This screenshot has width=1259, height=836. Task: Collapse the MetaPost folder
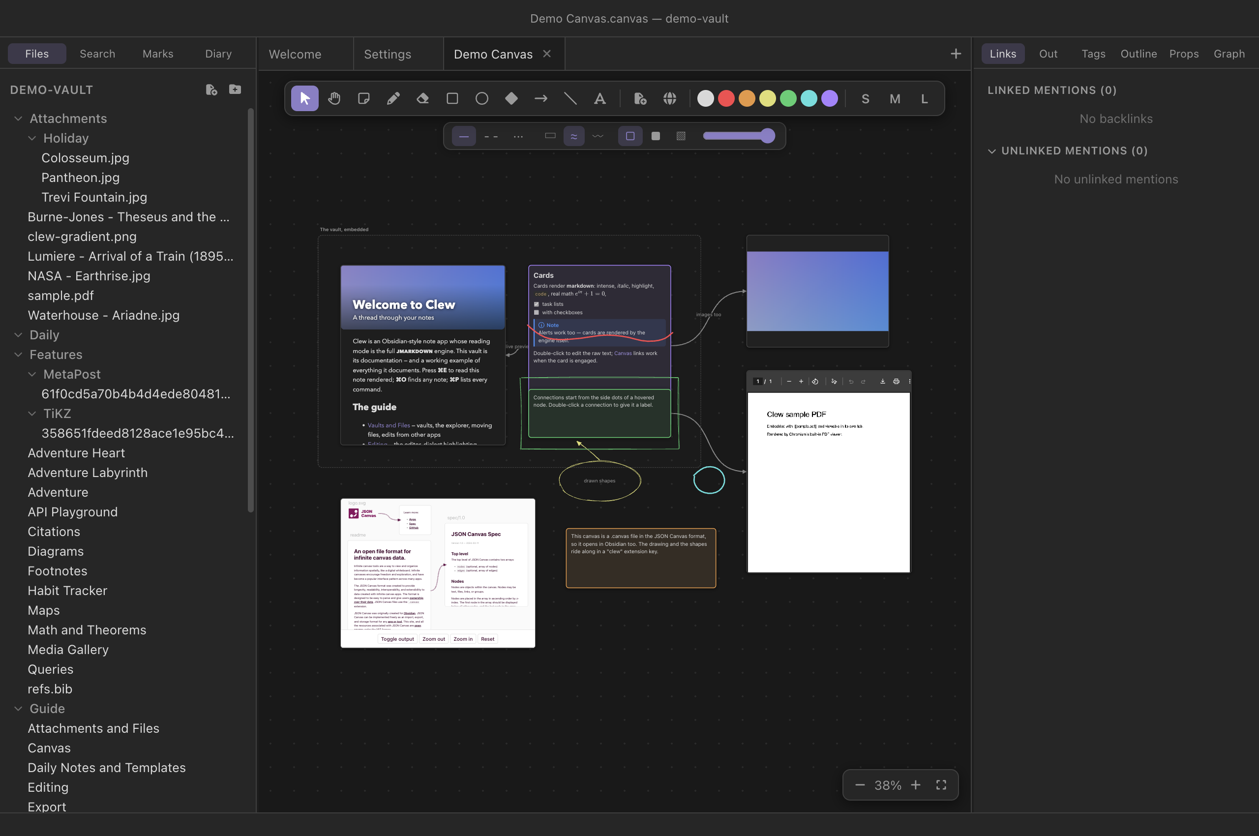click(x=32, y=374)
